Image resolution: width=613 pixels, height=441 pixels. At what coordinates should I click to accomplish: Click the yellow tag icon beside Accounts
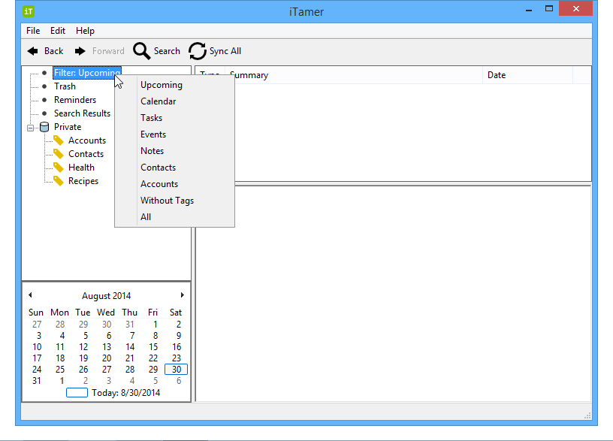[x=59, y=140]
